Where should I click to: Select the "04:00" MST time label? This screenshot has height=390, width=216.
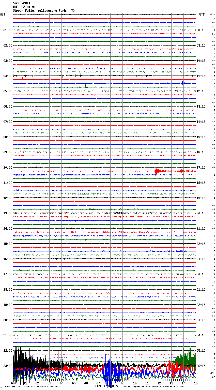pos(8,76)
